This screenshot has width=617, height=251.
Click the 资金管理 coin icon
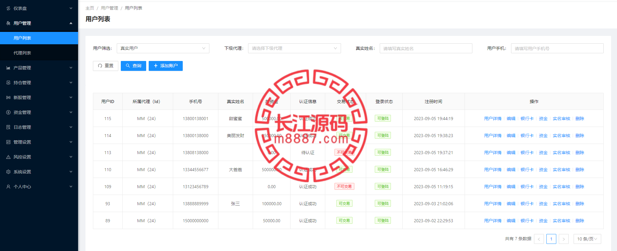[x=8, y=112]
